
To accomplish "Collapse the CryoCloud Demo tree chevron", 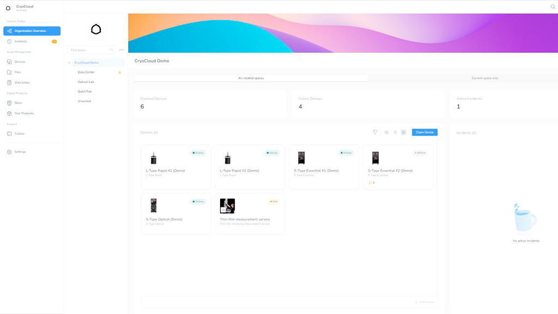I will tap(69, 63).
